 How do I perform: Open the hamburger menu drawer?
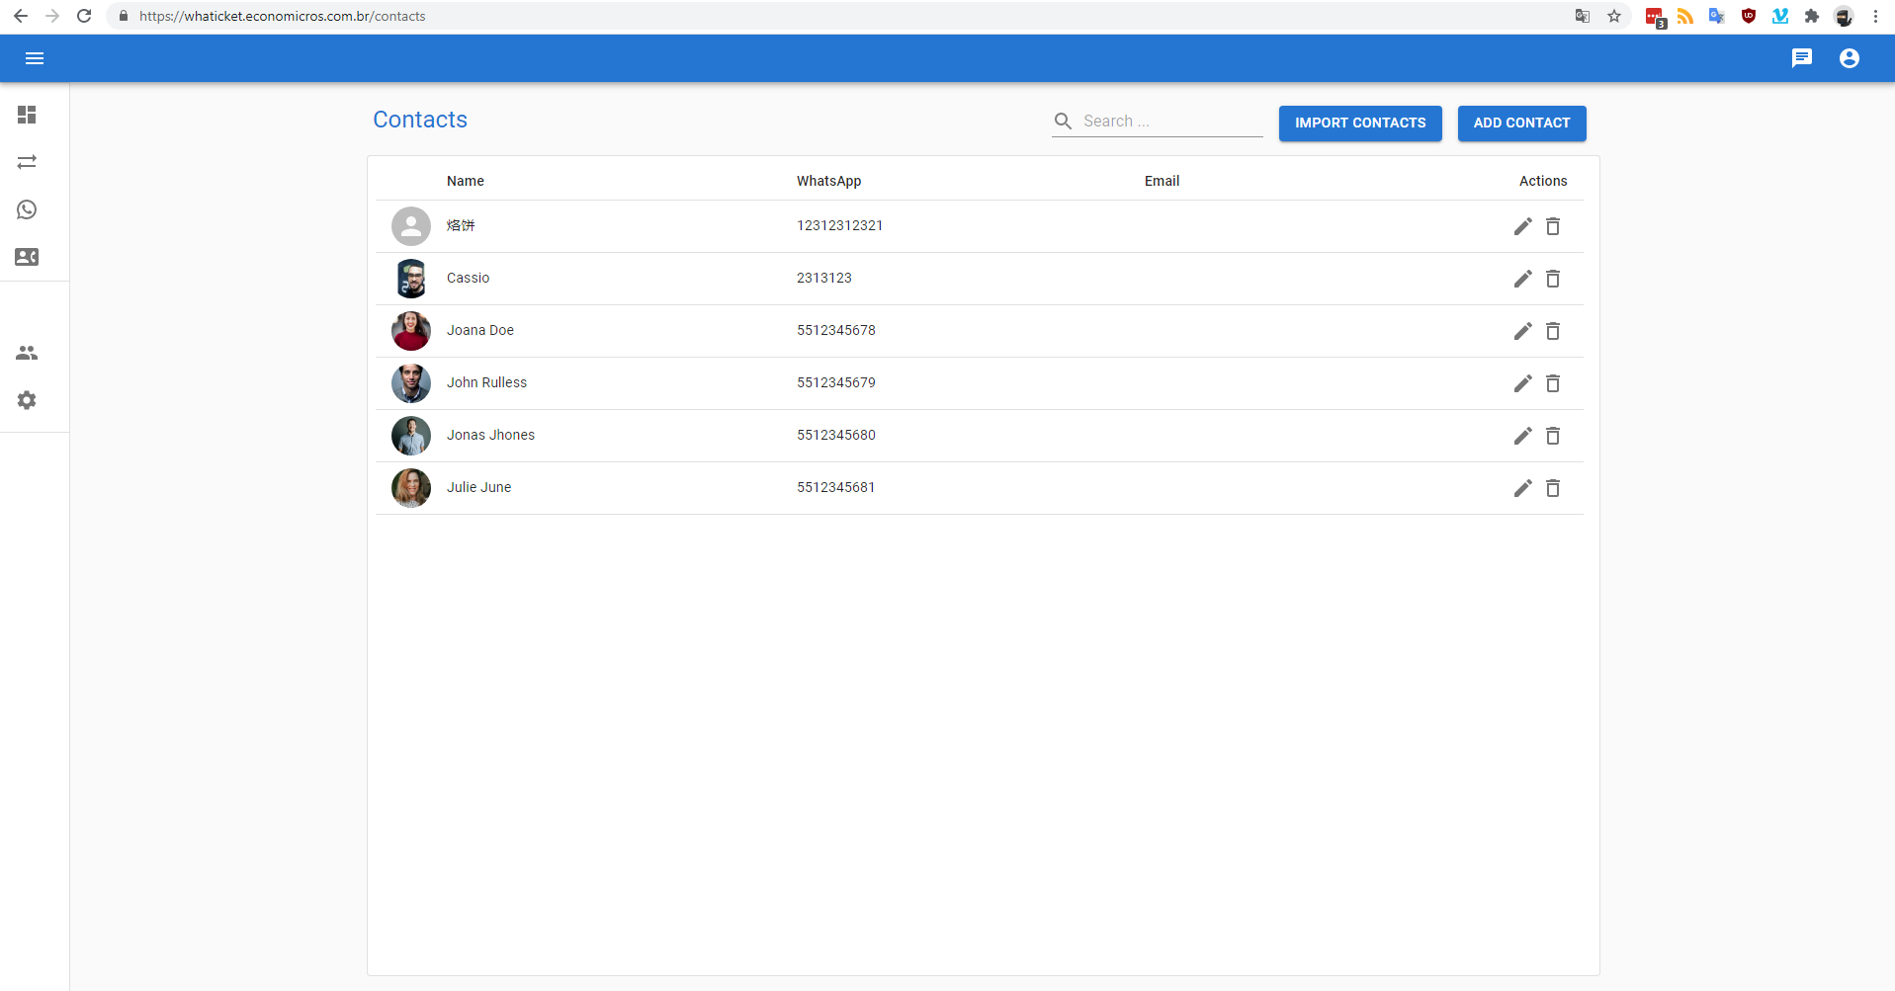pyautogui.click(x=35, y=58)
